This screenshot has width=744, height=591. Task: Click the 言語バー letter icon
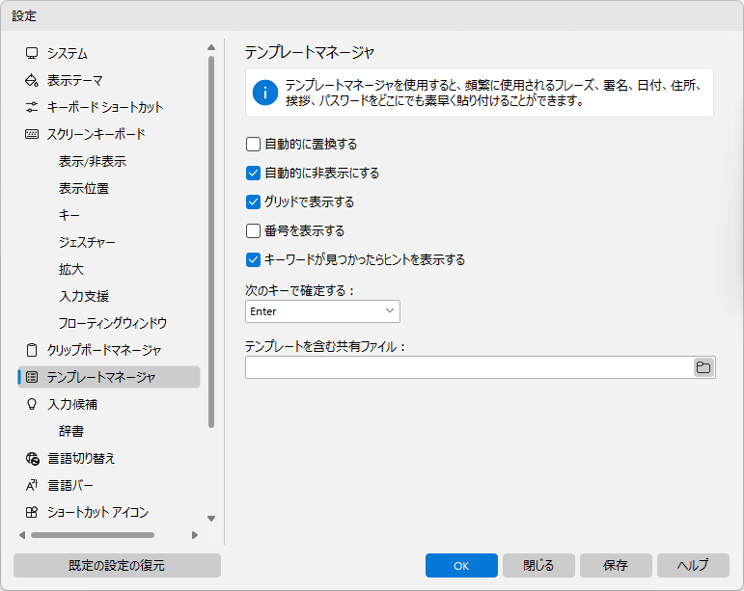32,485
